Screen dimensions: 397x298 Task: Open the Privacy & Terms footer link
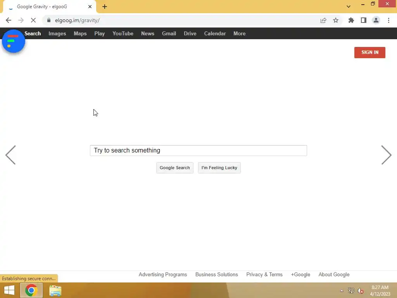click(x=264, y=274)
